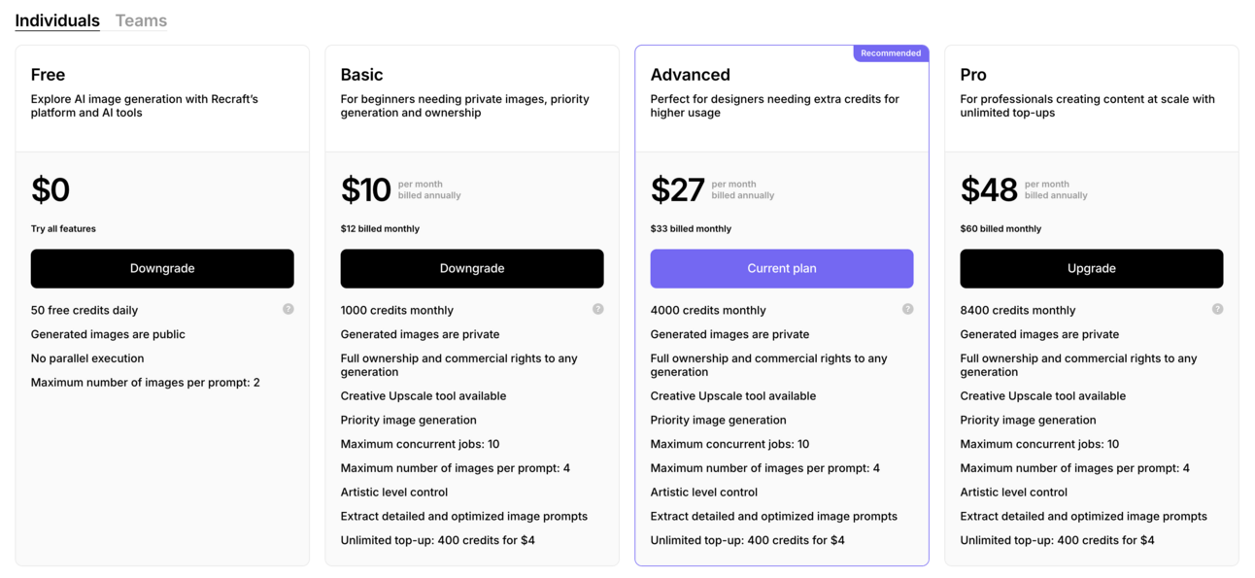This screenshot has width=1255, height=578.
Task: Select the Individuals tab
Action: [x=57, y=20]
